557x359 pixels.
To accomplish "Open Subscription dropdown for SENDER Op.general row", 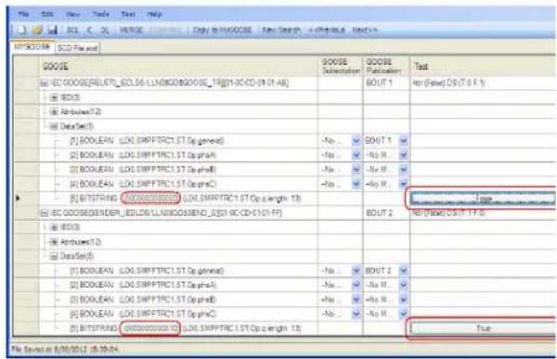I will pyautogui.click(x=356, y=271).
